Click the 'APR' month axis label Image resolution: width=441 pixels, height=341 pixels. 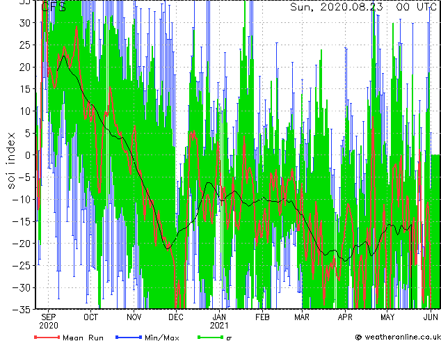click(x=345, y=317)
